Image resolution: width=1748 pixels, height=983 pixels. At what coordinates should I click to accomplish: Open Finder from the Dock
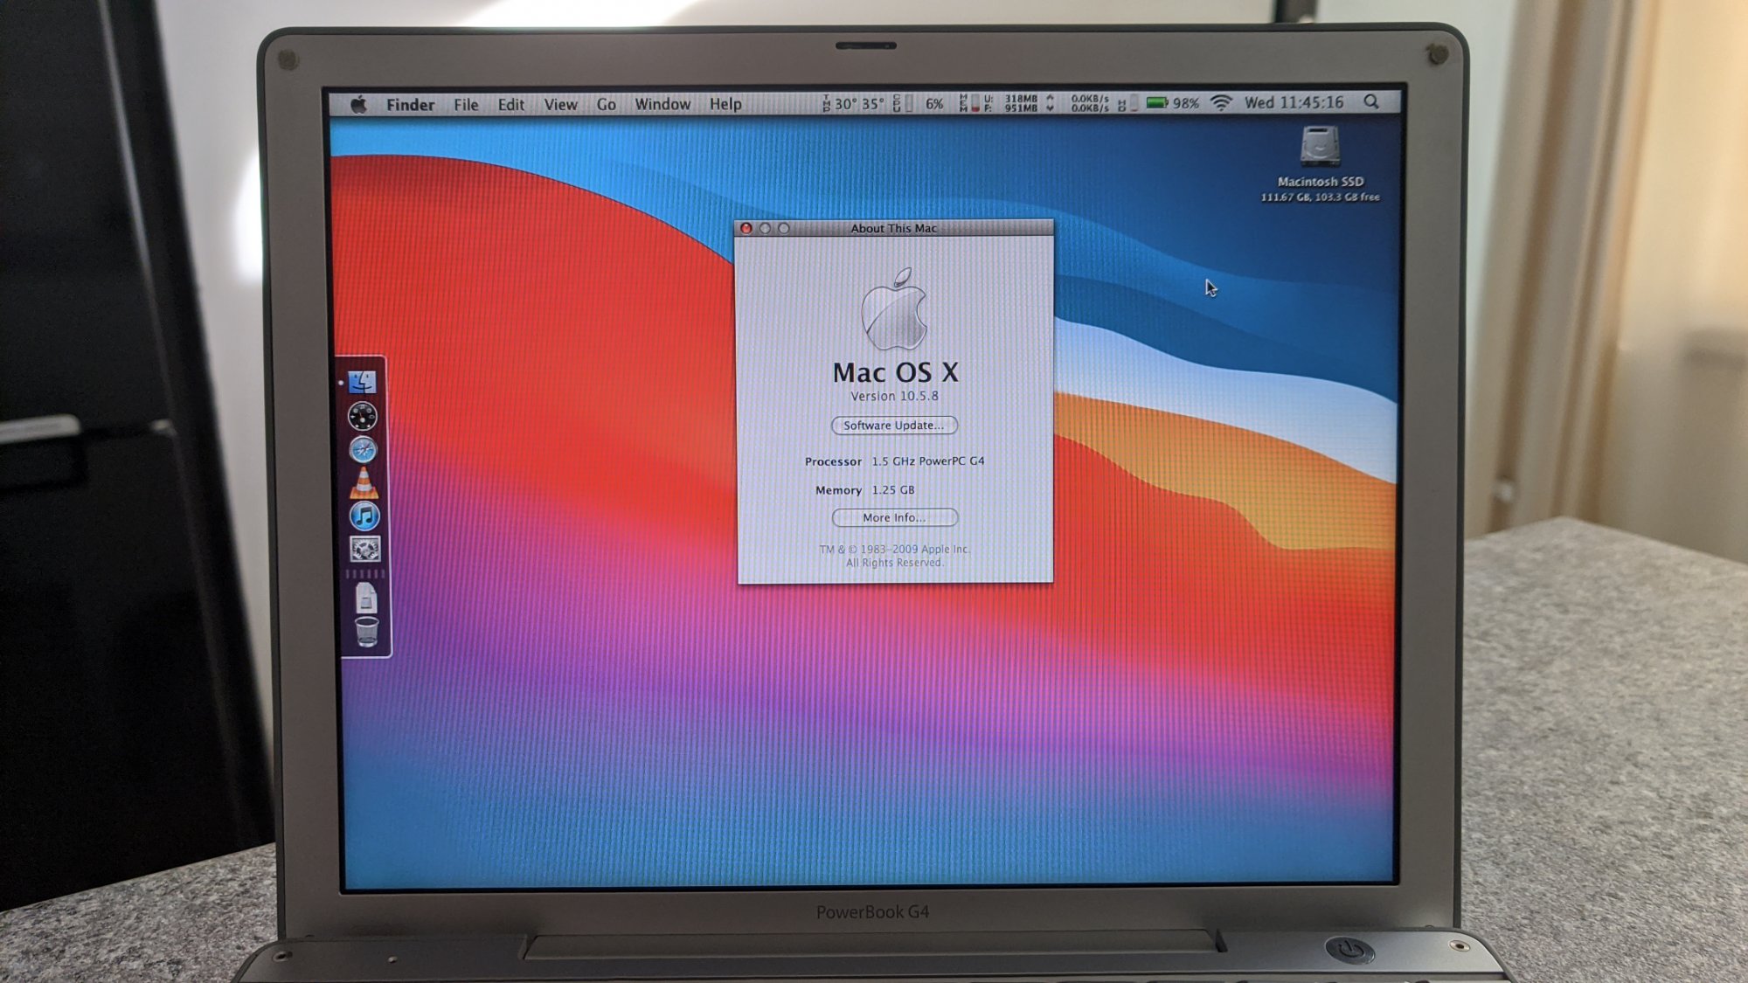(362, 383)
